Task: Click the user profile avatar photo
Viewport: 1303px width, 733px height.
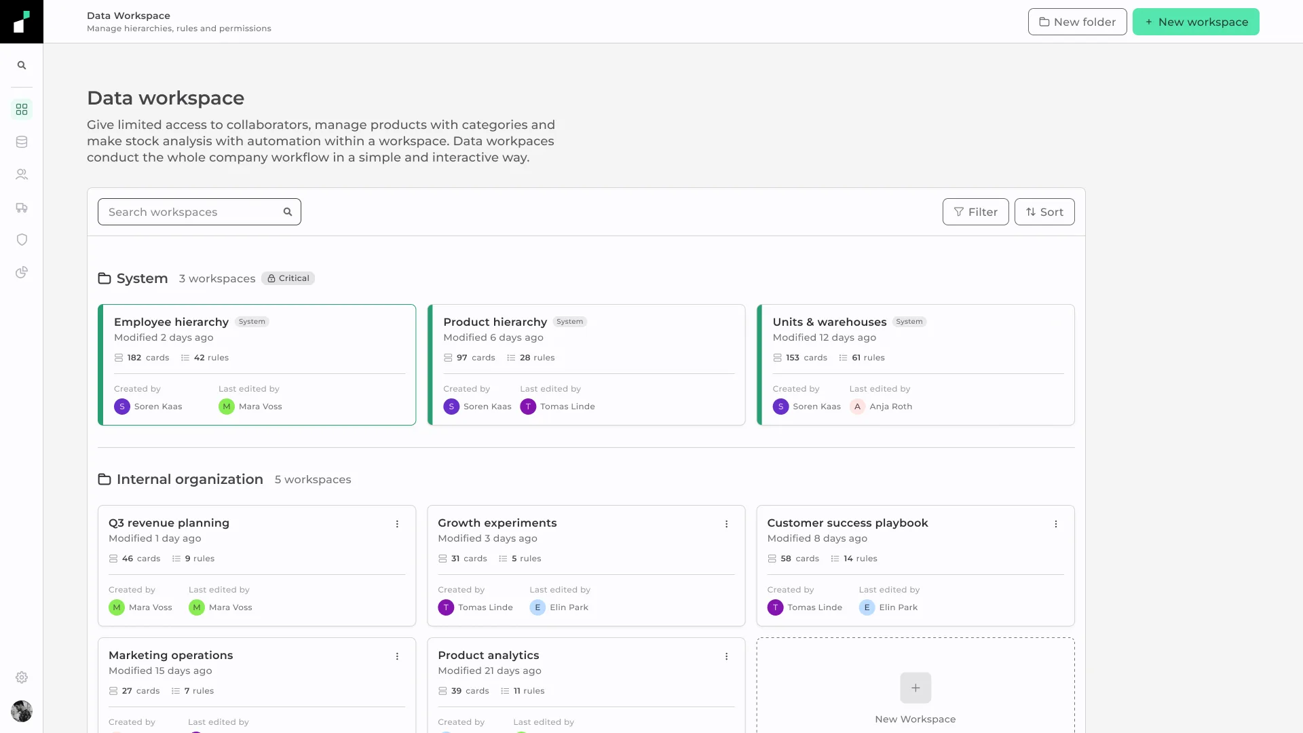Action: tap(22, 711)
